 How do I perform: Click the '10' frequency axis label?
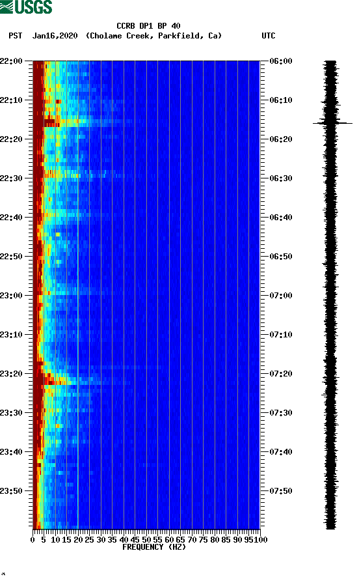[x=55, y=540]
